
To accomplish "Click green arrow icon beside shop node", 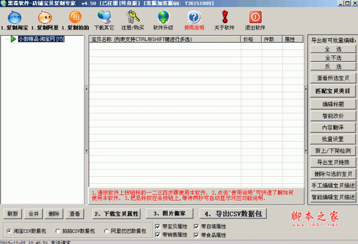I will (13, 39).
